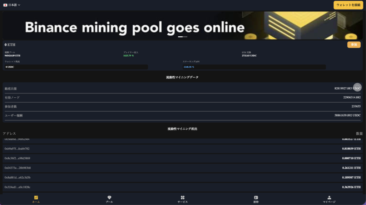Click the 参加 join button
The height and width of the screenshot is (205, 366).
click(354, 45)
